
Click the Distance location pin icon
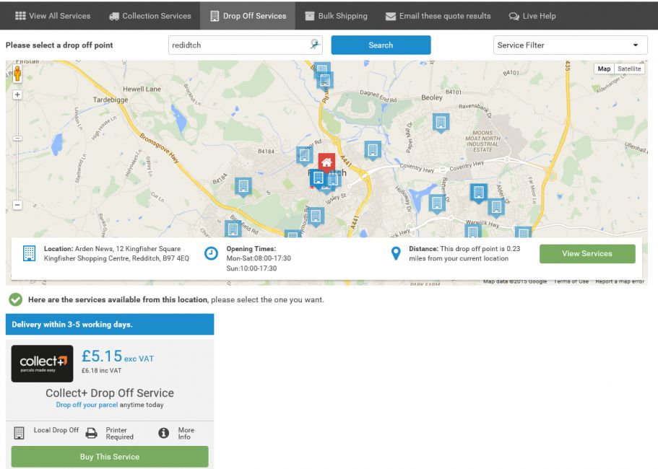[x=396, y=253]
